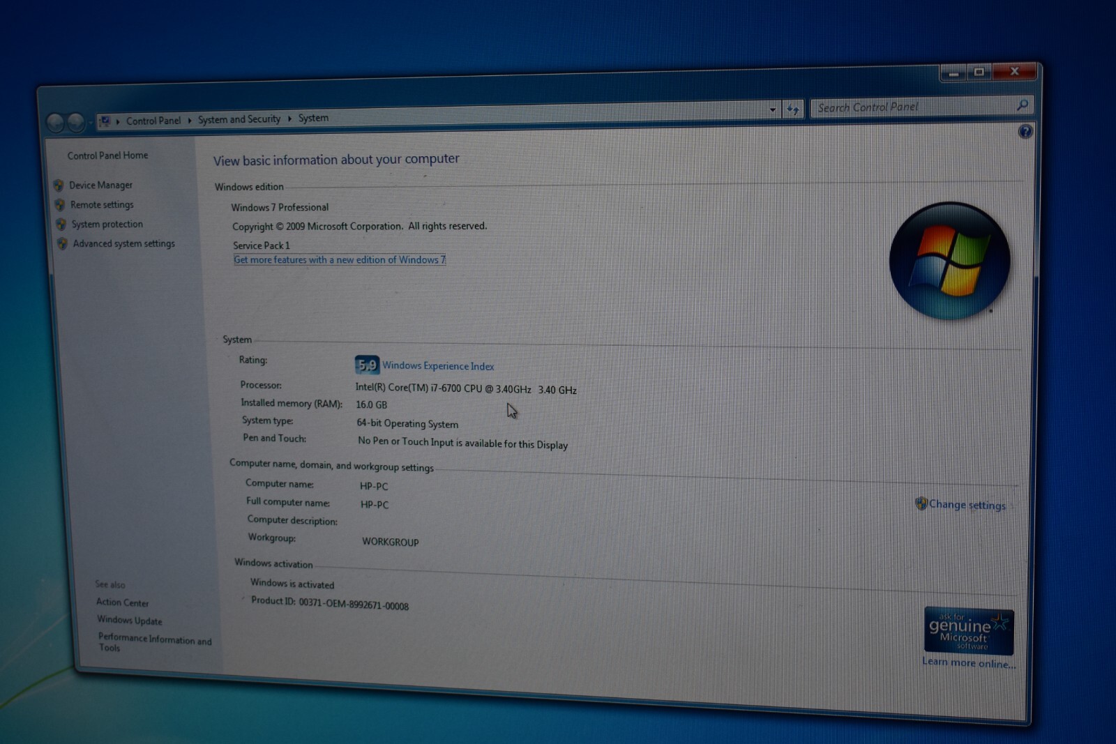
Task: Open address bar history dropdown arrow
Action: pyautogui.click(x=772, y=109)
